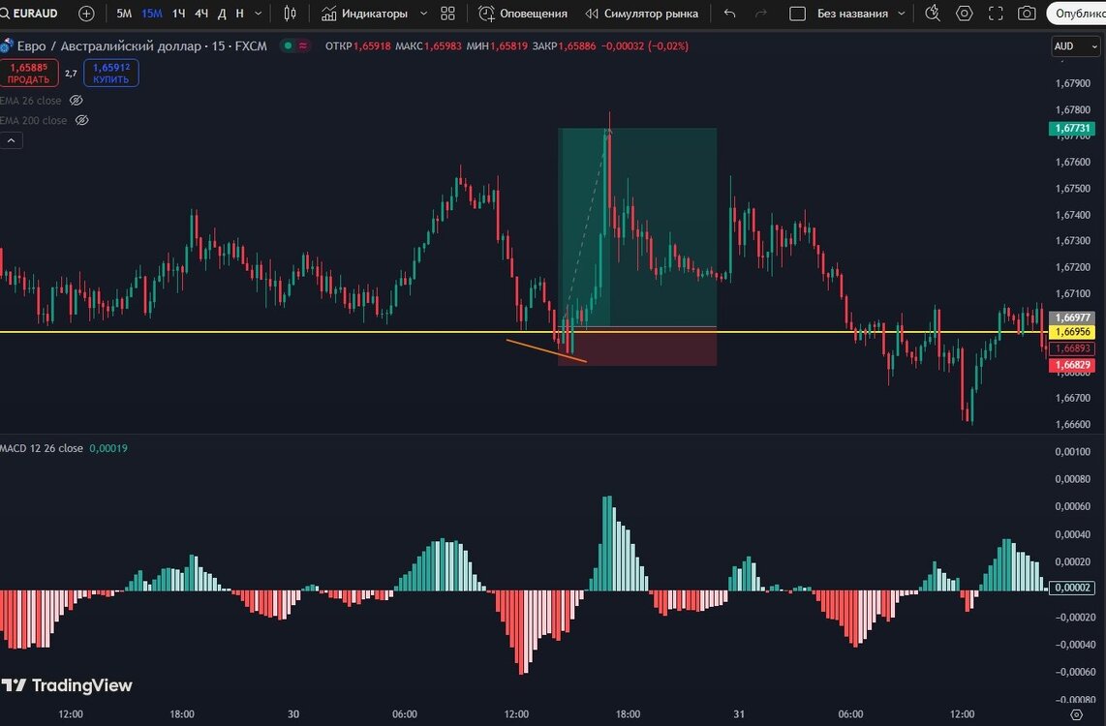Switch to the 5М timeframe
Screen dimensions: 1106x726
pos(124,14)
